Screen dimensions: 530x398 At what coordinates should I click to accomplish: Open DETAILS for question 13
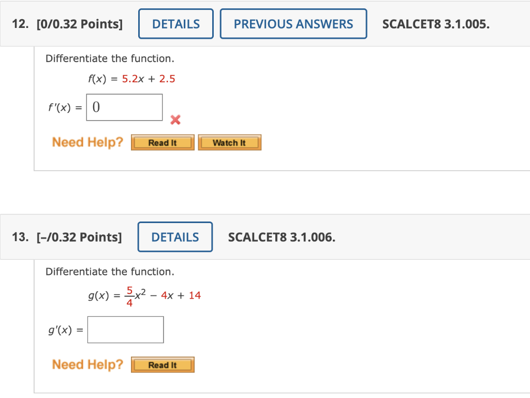click(175, 237)
